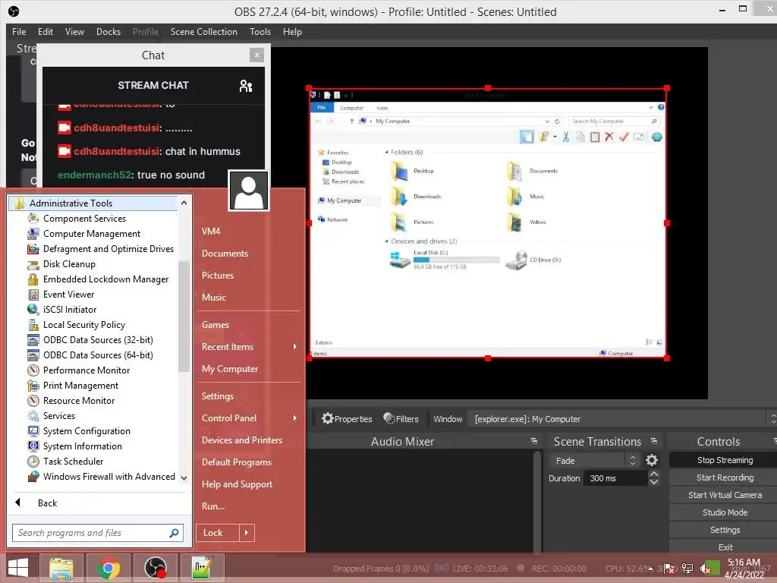This screenshot has height=583, width=777.
Task: Open System Configuration
Action: 79,431
